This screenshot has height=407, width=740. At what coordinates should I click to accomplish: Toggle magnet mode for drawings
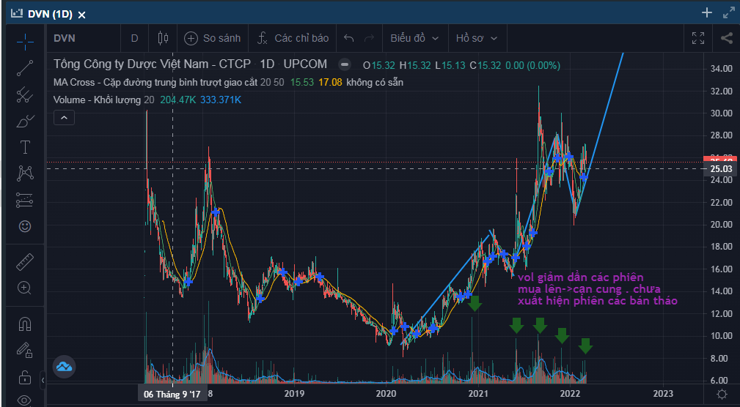click(x=25, y=324)
